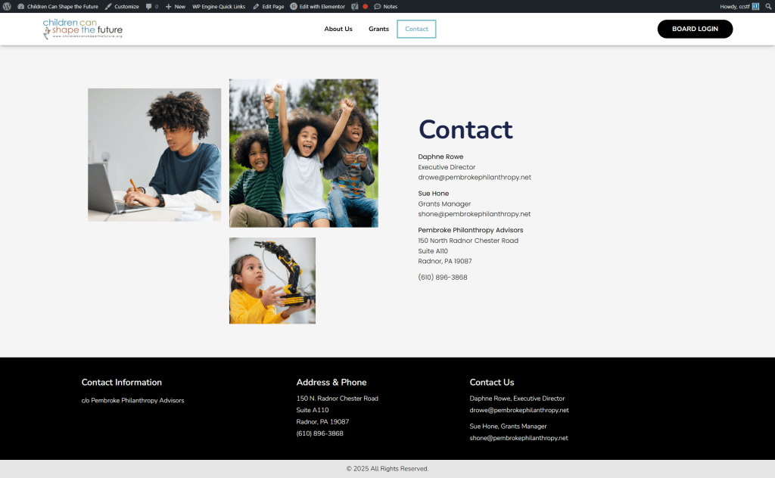Click the BOARD LOGIN button

[695, 29]
